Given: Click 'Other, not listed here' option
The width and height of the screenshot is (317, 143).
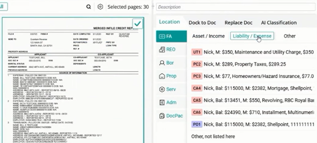Looking at the screenshot, I should 213,136.
